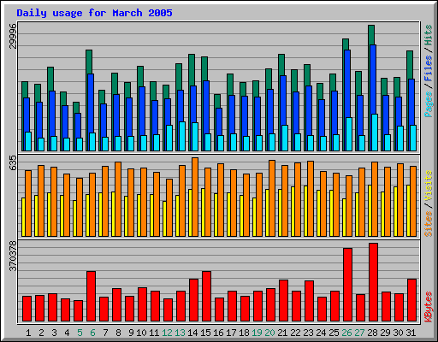Click the 'Pages' legend label

click(429, 104)
